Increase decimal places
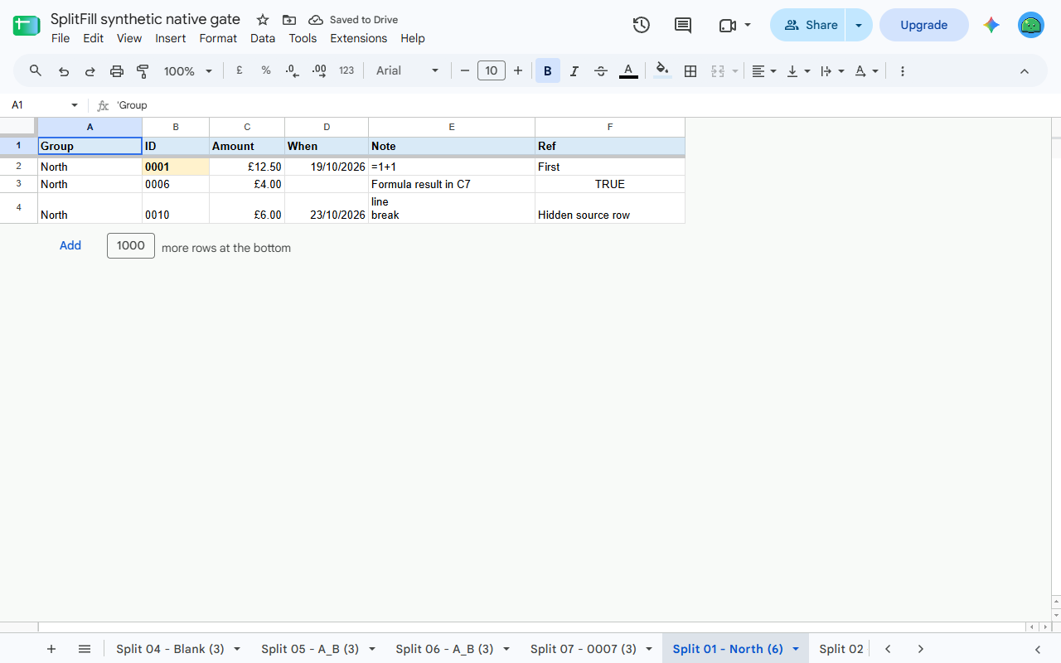The width and height of the screenshot is (1061, 663). [319, 71]
